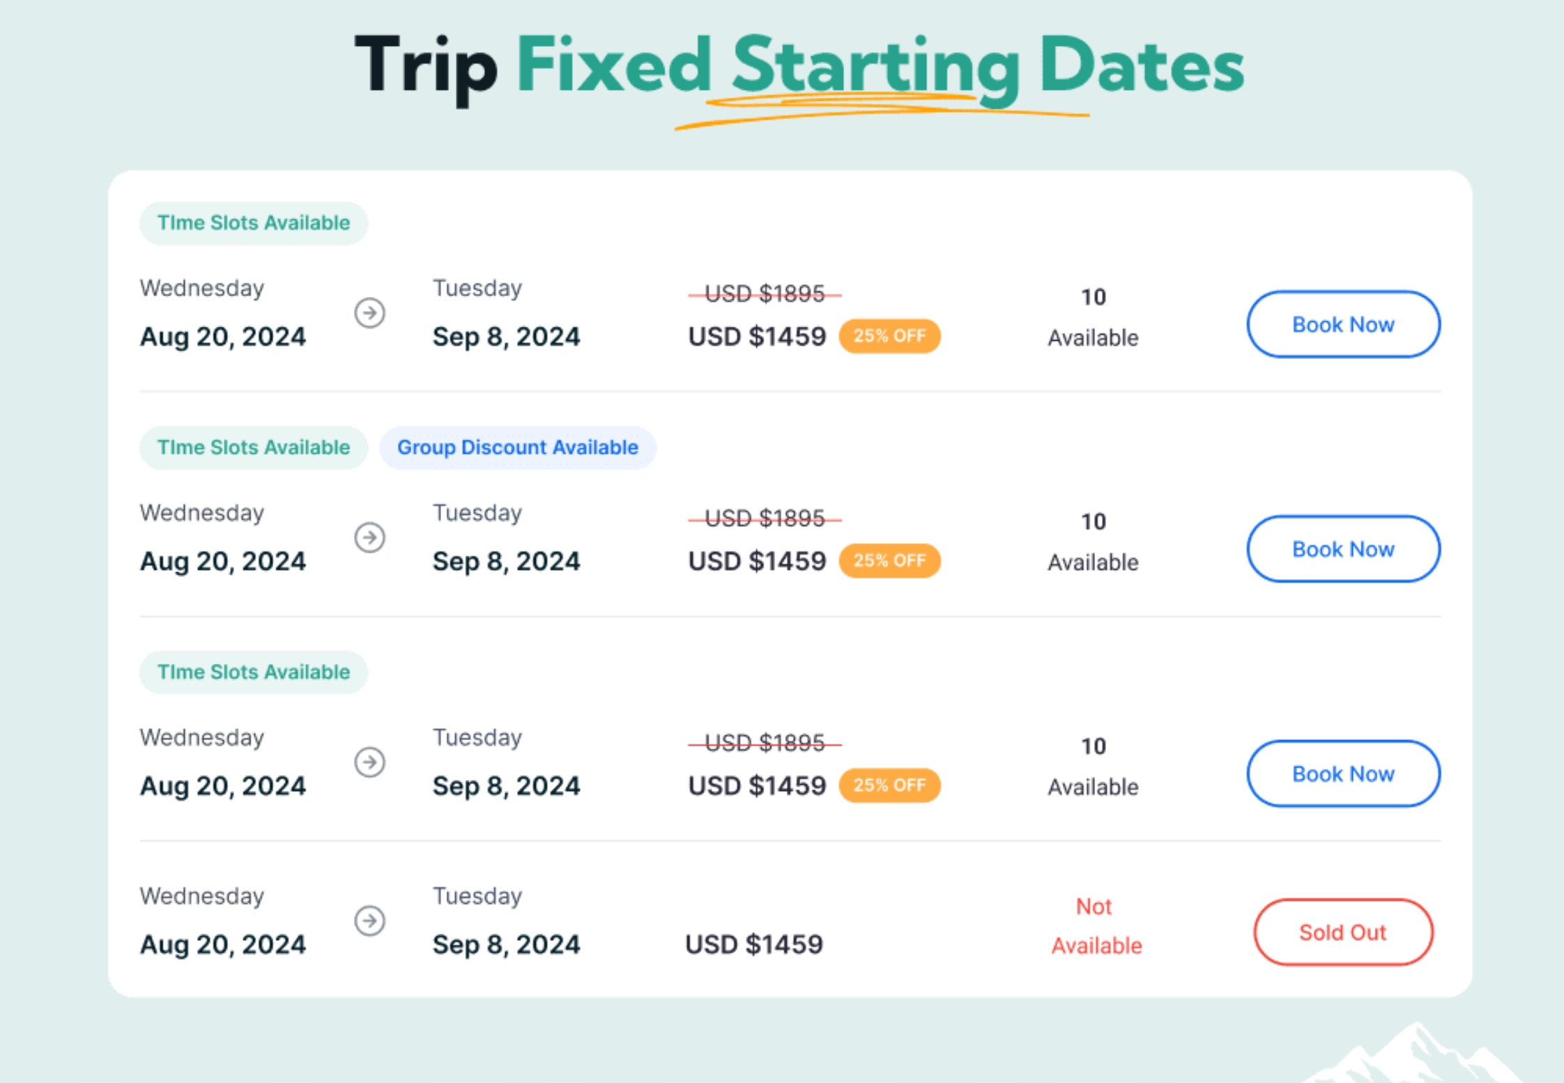The height and width of the screenshot is (1083, 1564).
Task: Click arrow icon in second trip row
Action: [x=369, y=537]
